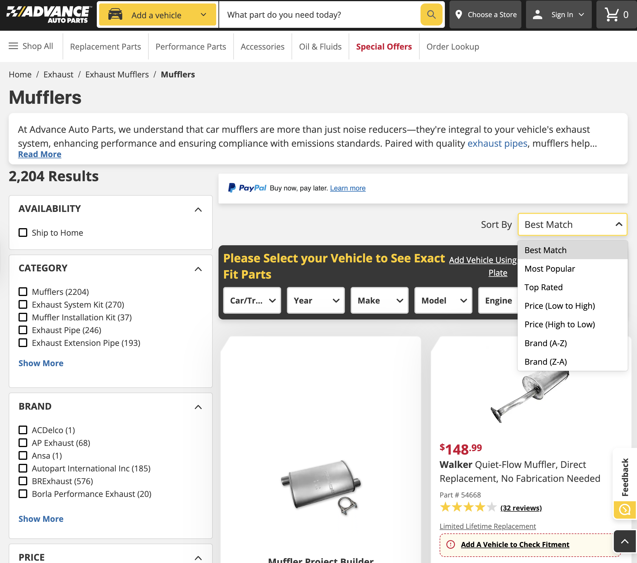Collapse the BRAND filter section
The image size is (637, 563).
click(x=198, y=407)
